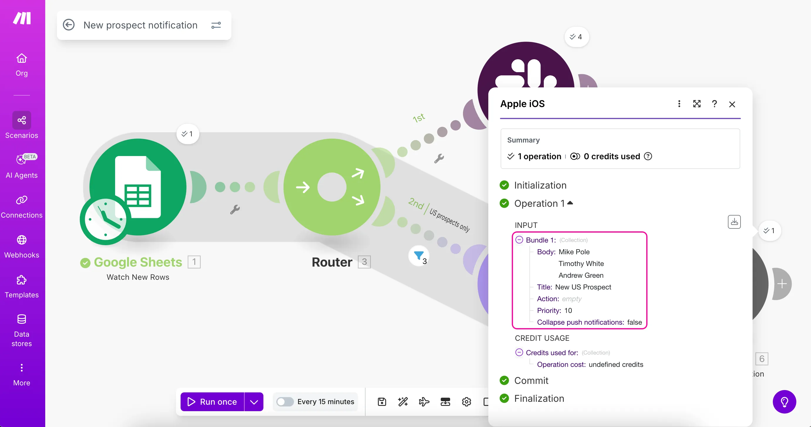Expand the More sidebar menu
Screen dimensions: 811x427
point(22,375)
